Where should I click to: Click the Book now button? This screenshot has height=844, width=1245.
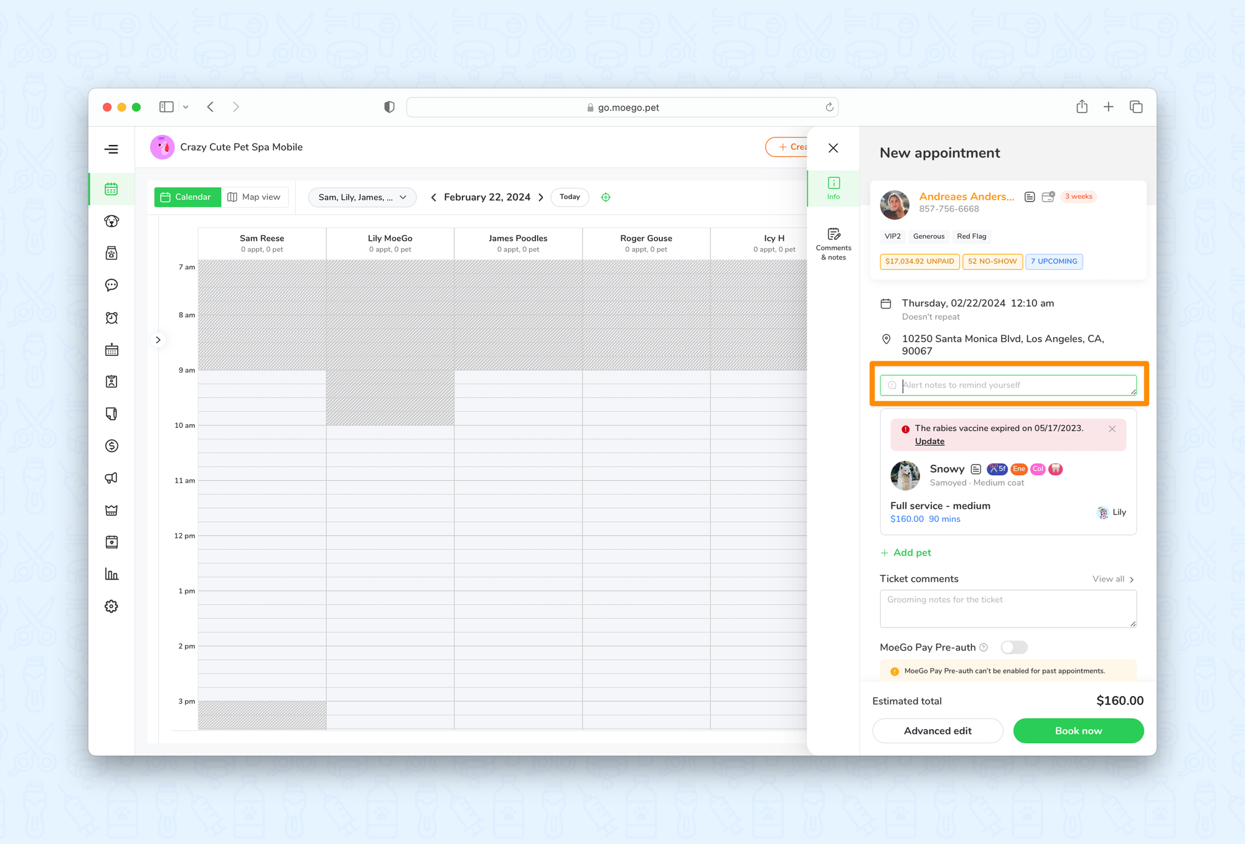click(1078, 731)
